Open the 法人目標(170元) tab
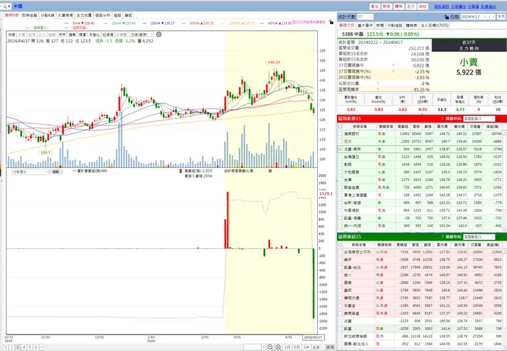 tap(434, 25)
